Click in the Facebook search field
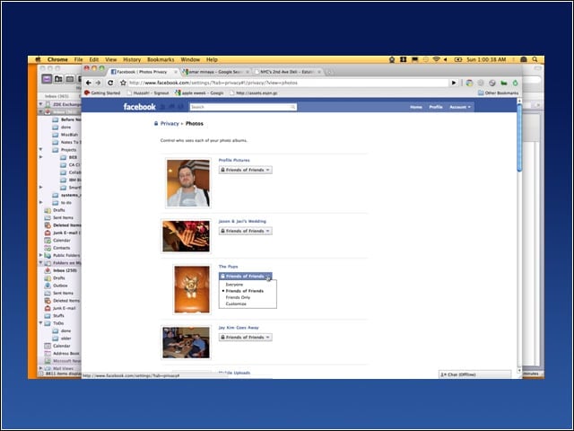This screenshot has height=431, width=574. point(243,107)
